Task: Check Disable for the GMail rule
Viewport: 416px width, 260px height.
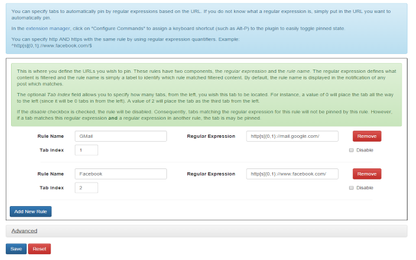Action: 351,150
